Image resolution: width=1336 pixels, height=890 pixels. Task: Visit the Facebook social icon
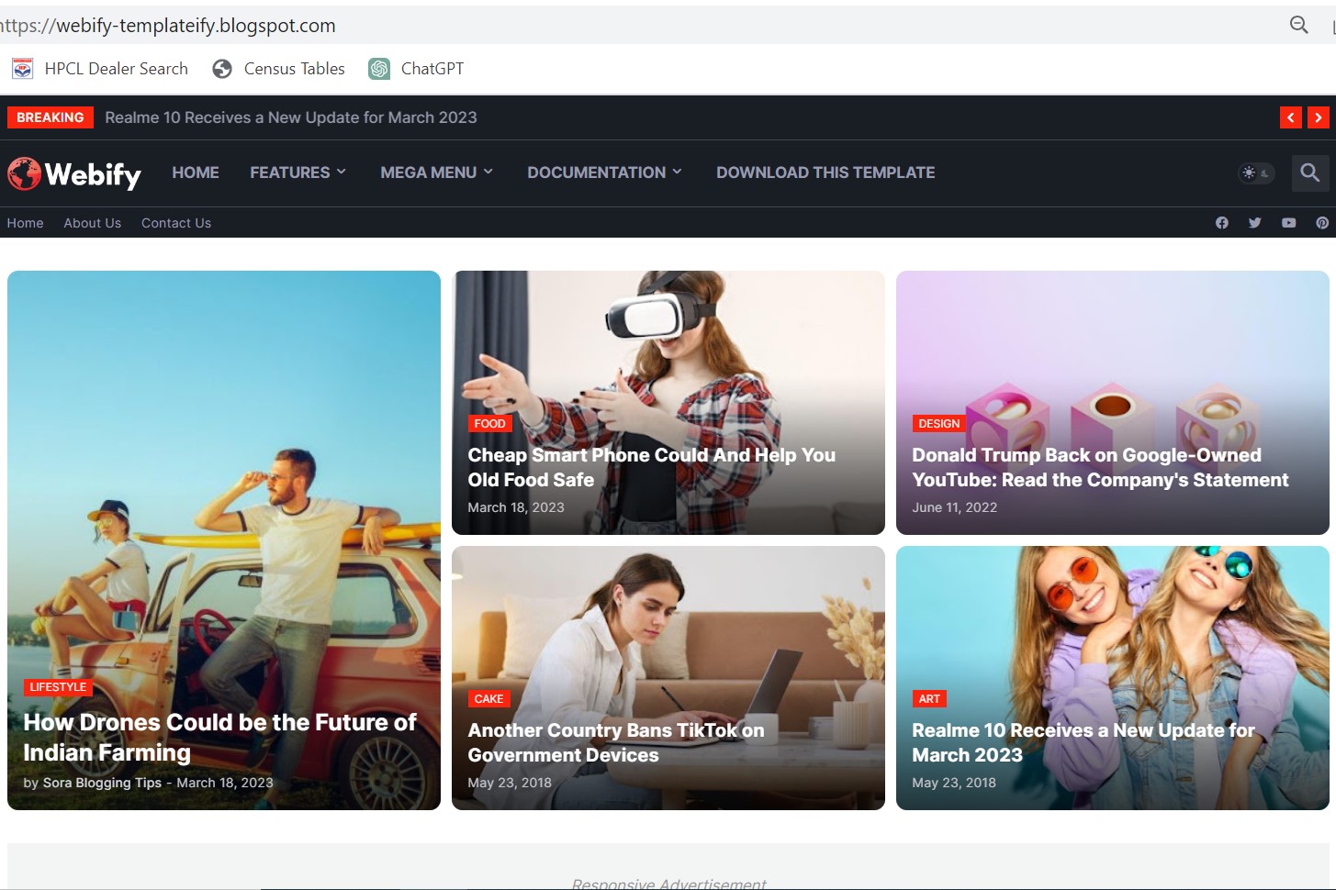(1222, 223)
